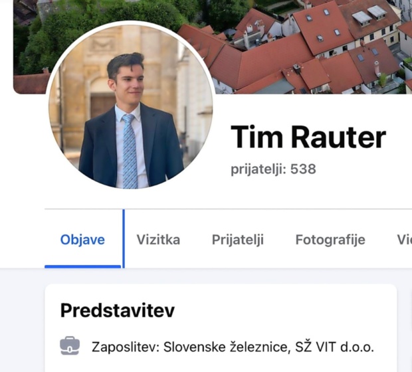Go to the Fotografije tab
The width and height of the screenshot is (412, 372).
(x=330, y=240)
